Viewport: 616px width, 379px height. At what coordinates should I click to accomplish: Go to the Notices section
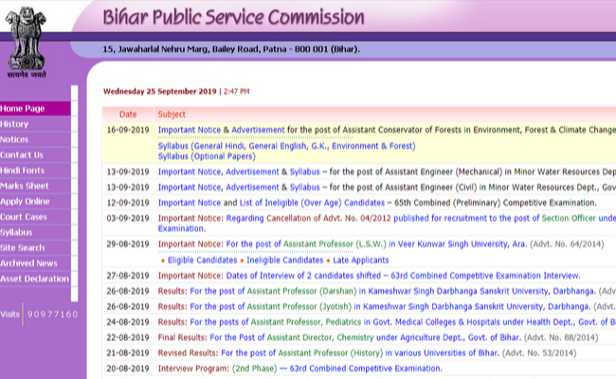coord(15,139)
